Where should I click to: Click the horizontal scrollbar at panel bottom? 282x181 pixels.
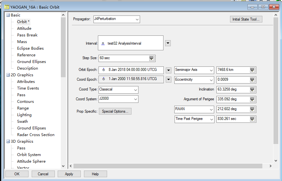click(168, 166)
